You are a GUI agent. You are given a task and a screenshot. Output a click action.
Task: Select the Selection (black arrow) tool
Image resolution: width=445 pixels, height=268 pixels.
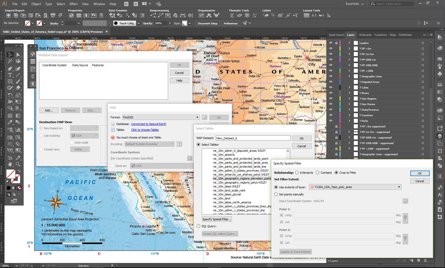coord(10,55)
